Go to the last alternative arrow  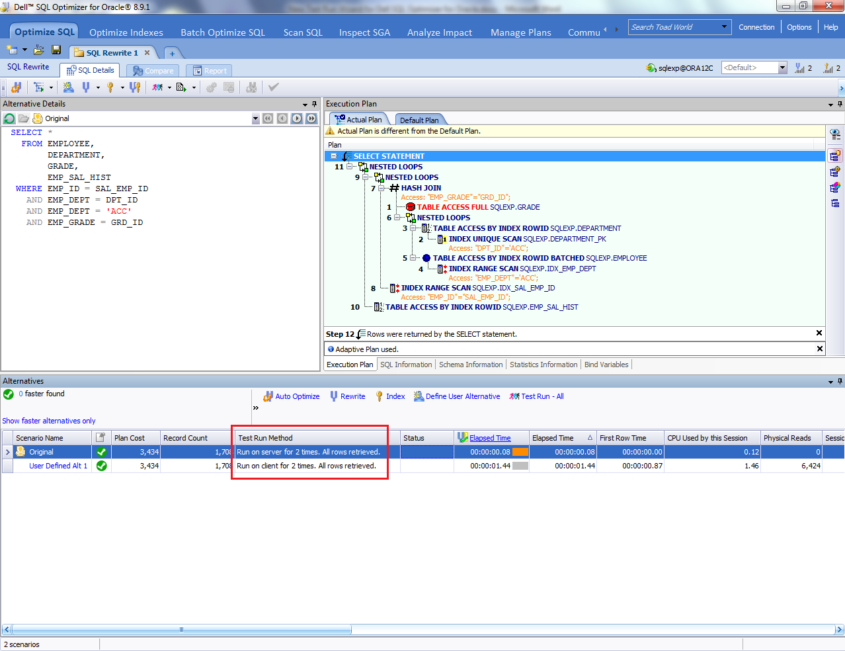[x=311, y=118]
